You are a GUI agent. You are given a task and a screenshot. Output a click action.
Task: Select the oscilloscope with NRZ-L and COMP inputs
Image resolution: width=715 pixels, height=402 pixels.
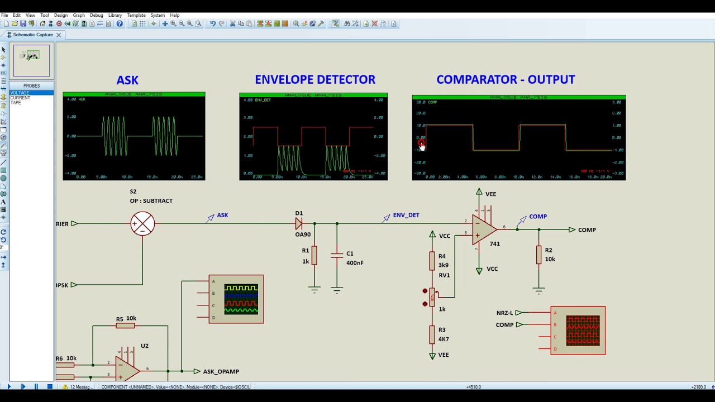point(578,331)
